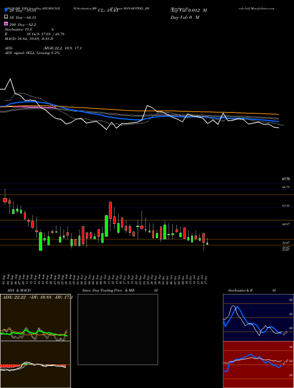Click the ADX indicator mini chart

coord(35,317)
